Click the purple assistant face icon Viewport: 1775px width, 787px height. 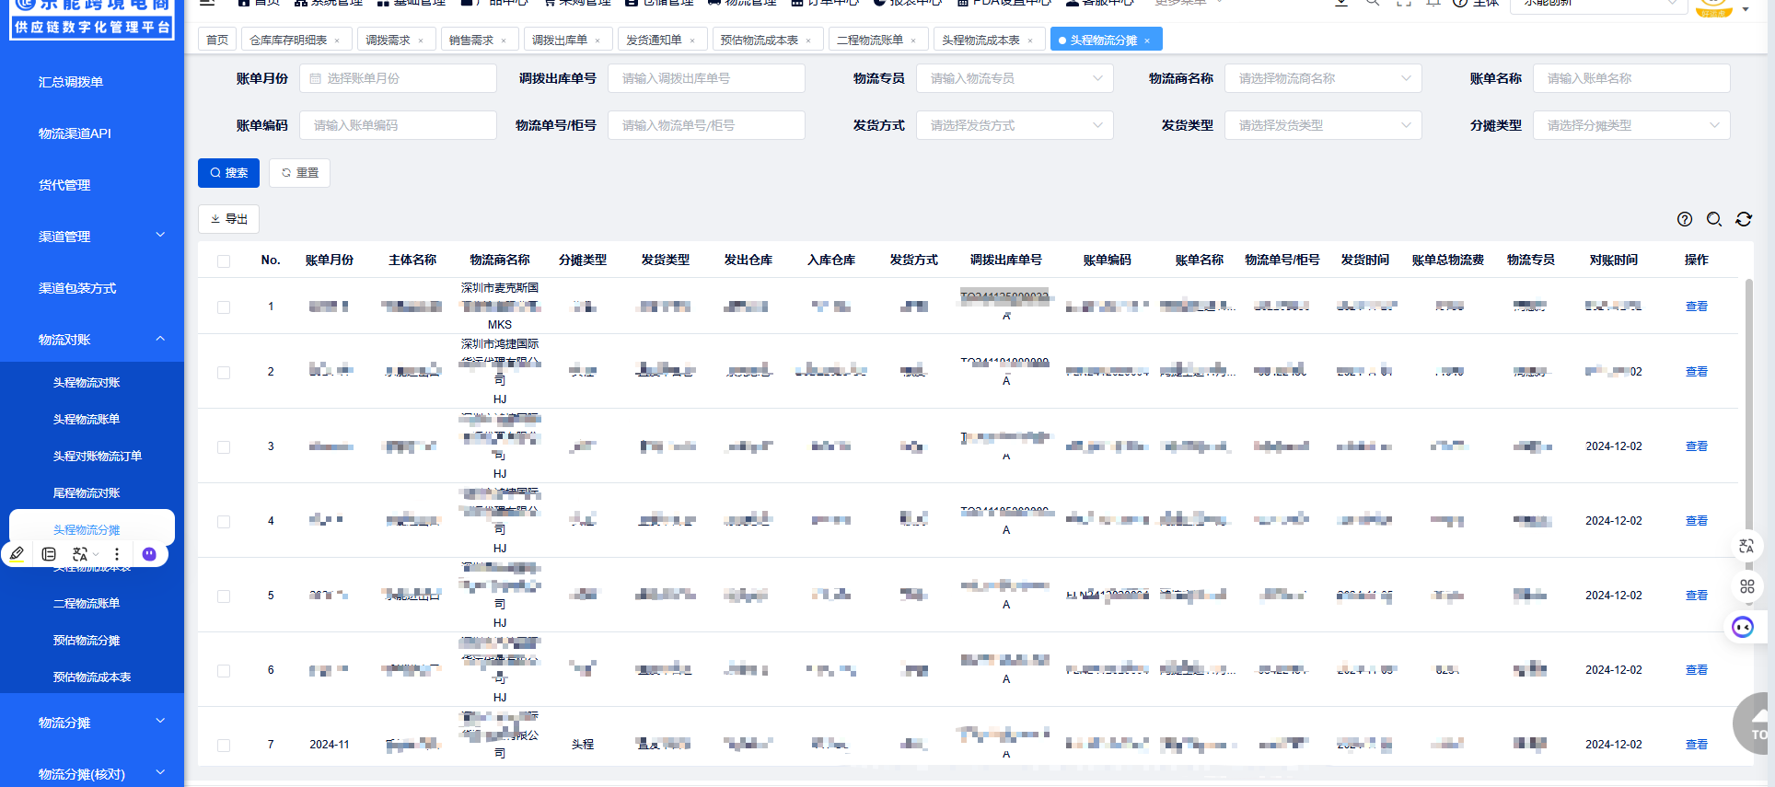149,554
